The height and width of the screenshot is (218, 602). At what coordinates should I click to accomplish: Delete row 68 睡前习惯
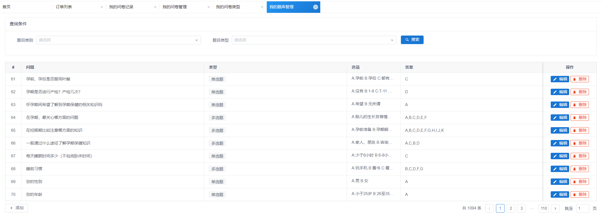580,169
